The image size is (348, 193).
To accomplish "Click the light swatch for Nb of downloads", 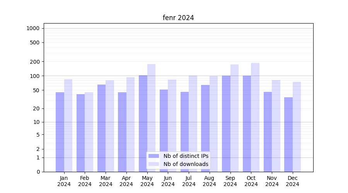I will click(154, 164).
